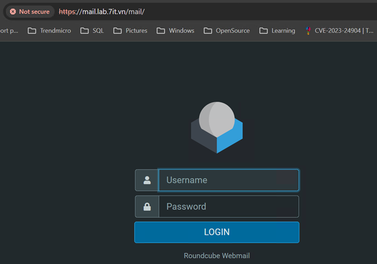Click the user icon beside Username
The image size is (377, 264).
(147, 180)
